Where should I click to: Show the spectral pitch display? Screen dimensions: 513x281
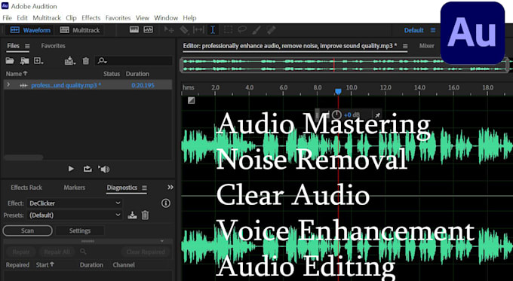tap(148, 29)
